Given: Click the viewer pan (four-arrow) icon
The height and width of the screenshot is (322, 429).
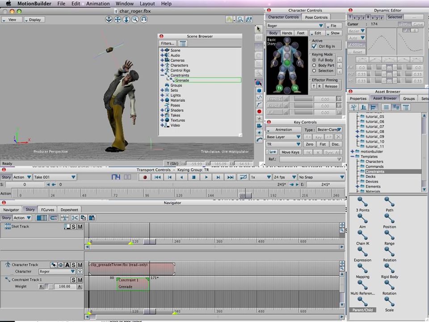Looking at the screenshot, I should (x=118, y=19).
